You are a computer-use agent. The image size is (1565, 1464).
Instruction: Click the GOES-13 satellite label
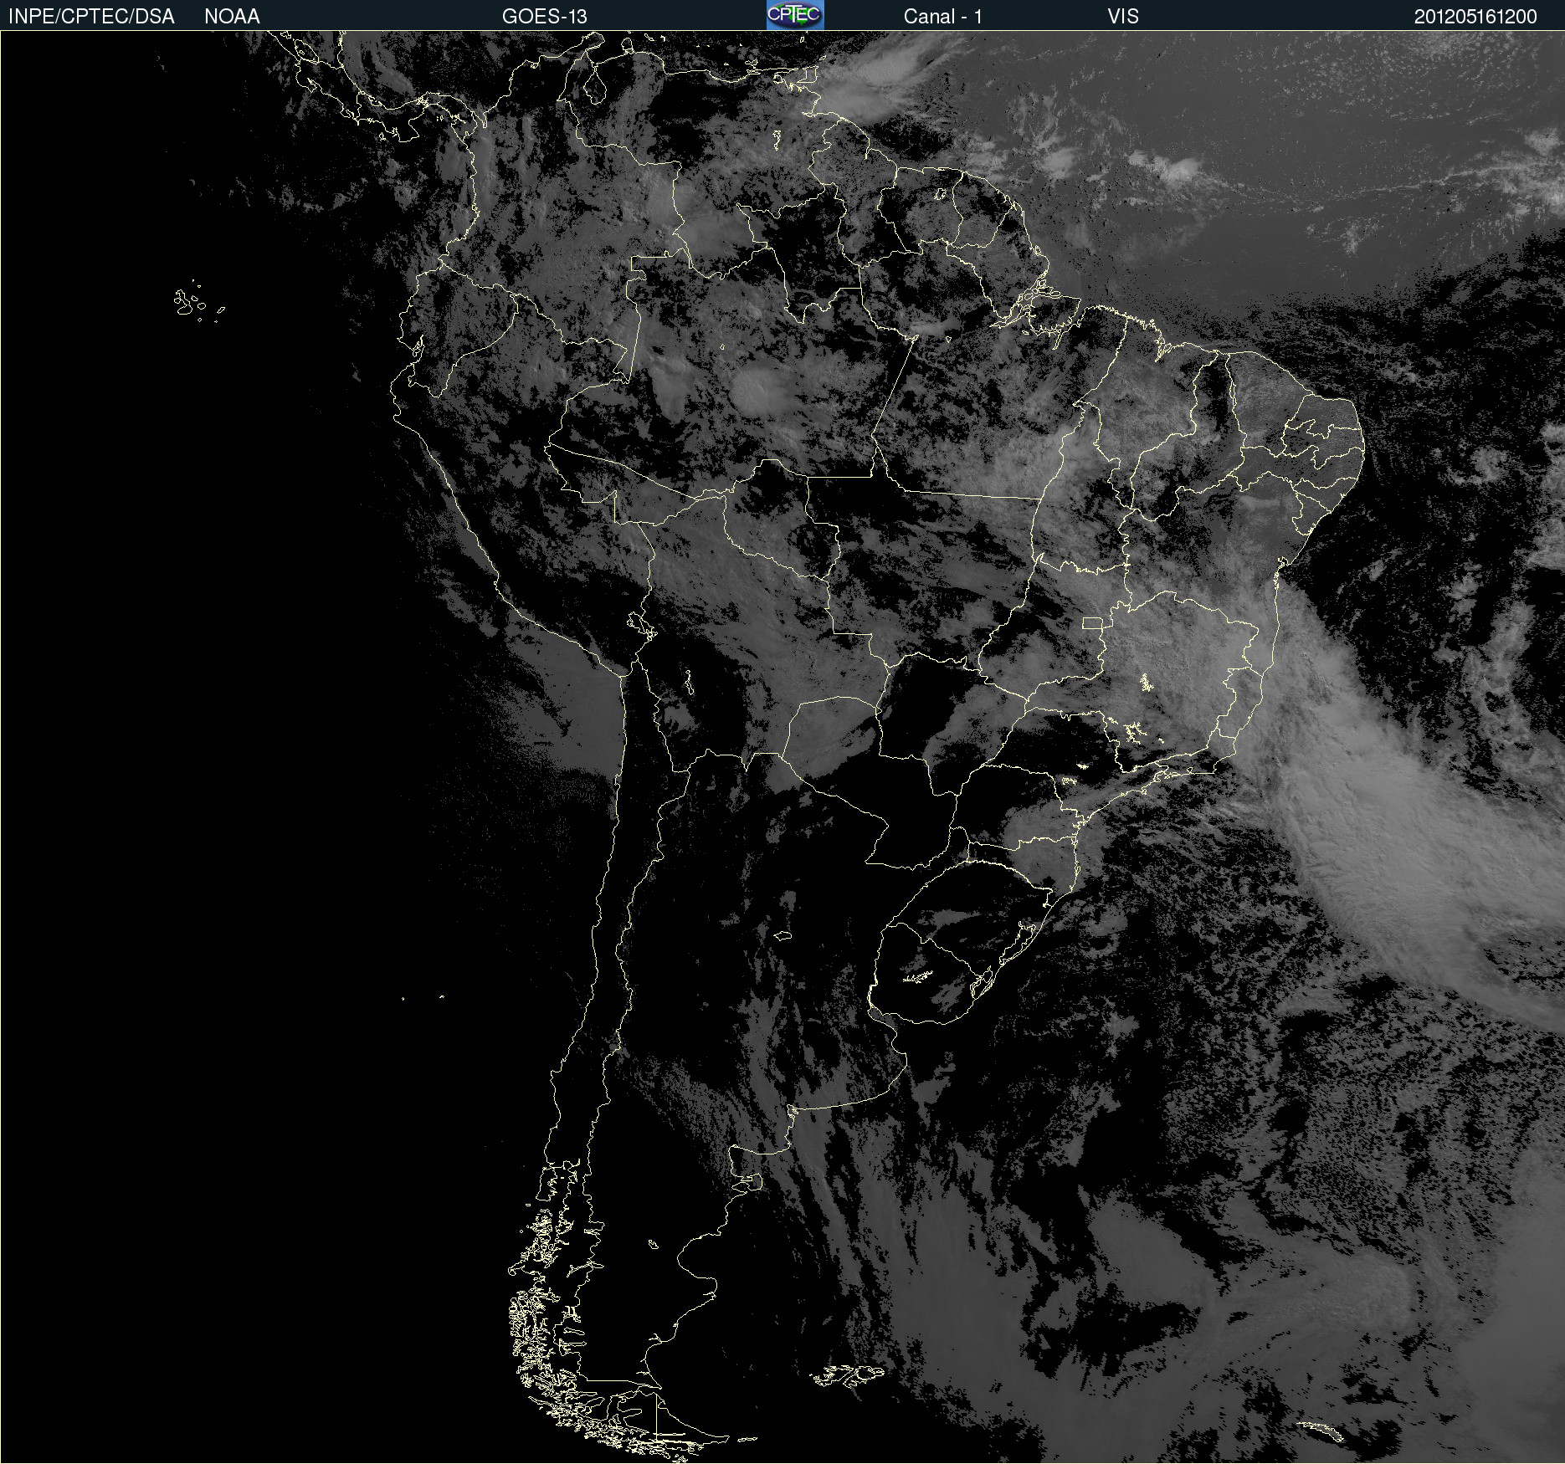click(545, 17)
